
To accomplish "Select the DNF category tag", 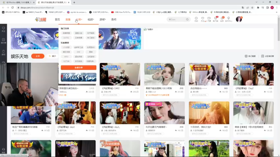I will [78, 52].
